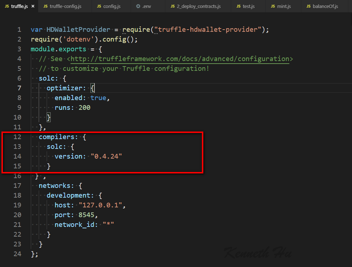The image size is (352, 267).
Task: Click the "127.0.0.1" host value
Action: [100, 205]
